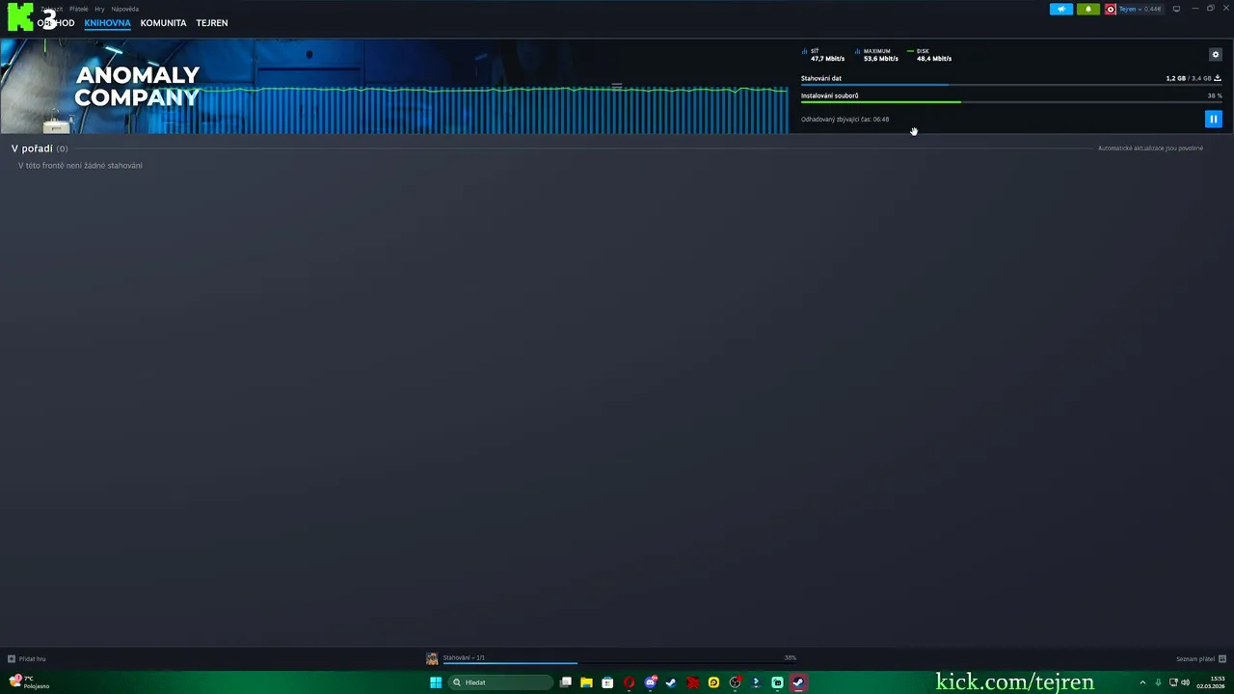Click download size icon next to 3,4 GB
This screenshot has height=694, width=1234.
(x=1218, y=78)
